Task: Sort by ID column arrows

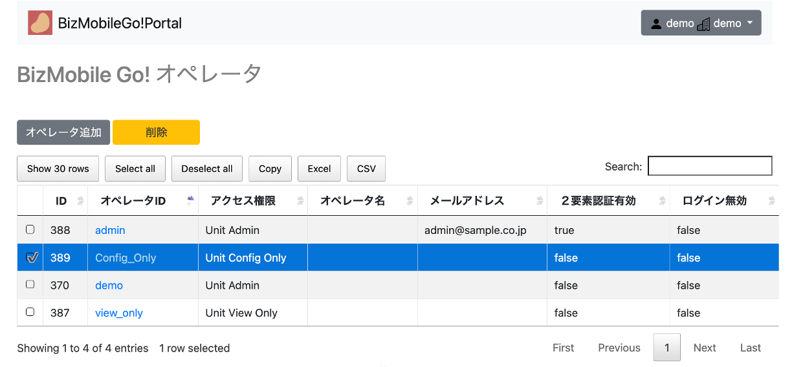Action: [80, 201]
